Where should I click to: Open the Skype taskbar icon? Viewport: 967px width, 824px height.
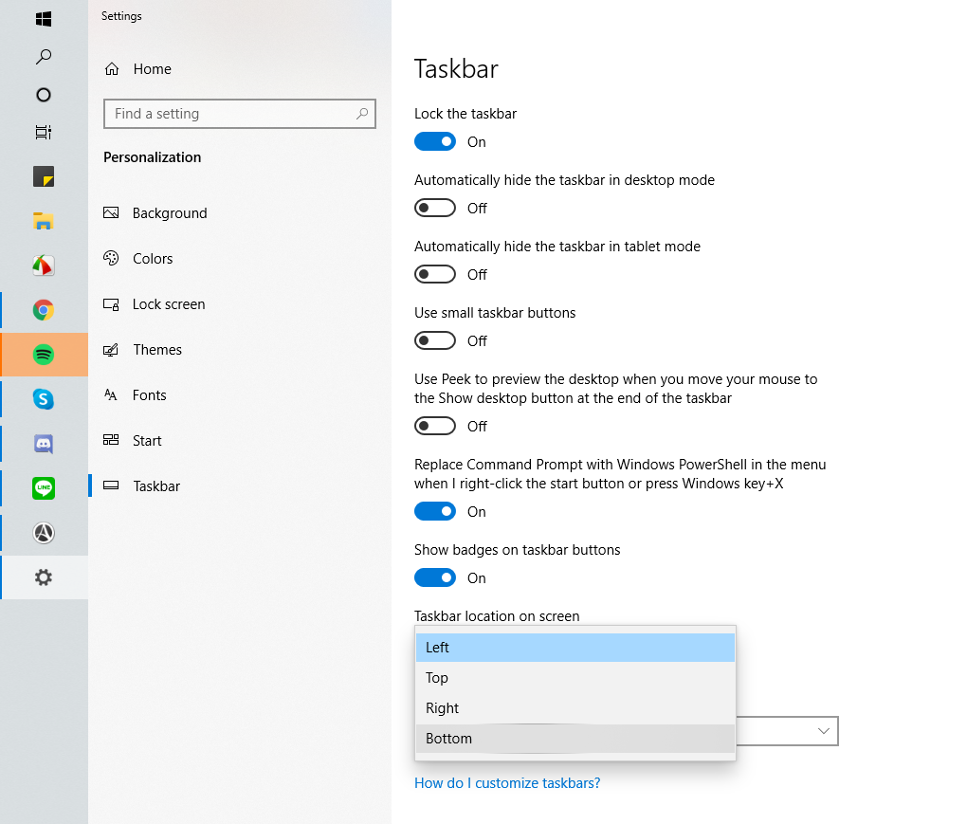pos(44,399)
